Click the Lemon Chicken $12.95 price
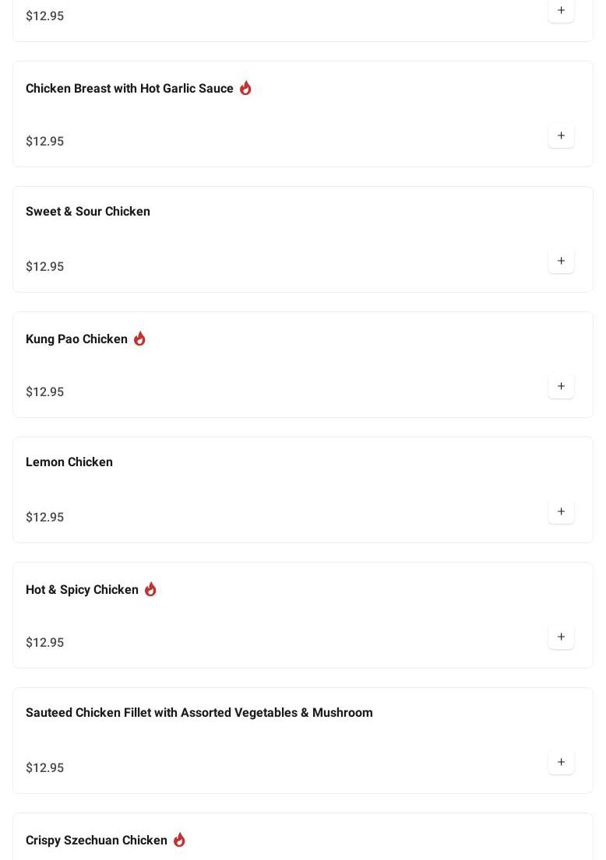The image size is (606, 860). click(x=45, y=518)
